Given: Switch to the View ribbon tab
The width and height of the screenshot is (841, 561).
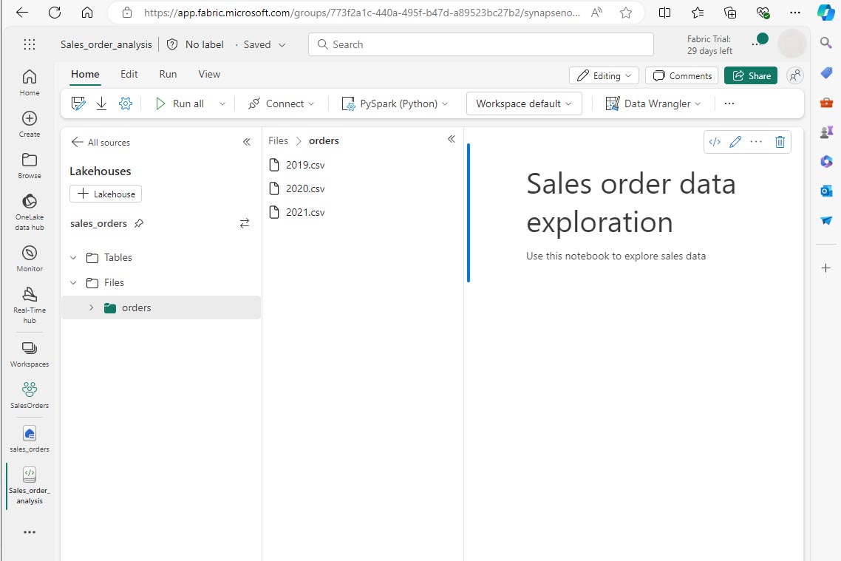Looking at the screenshot, I should 209,74.
